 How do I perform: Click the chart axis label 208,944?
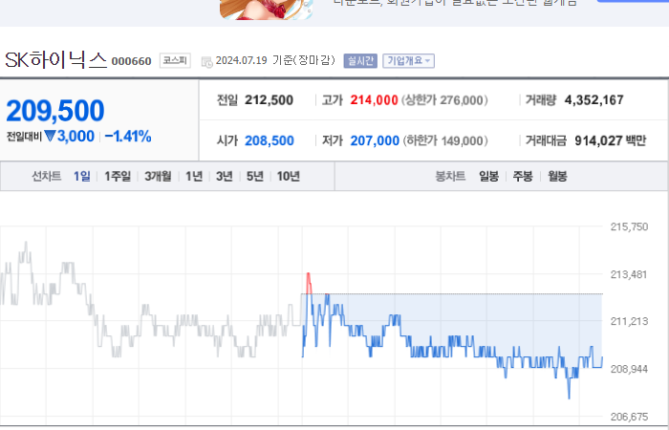click(629, 369)
